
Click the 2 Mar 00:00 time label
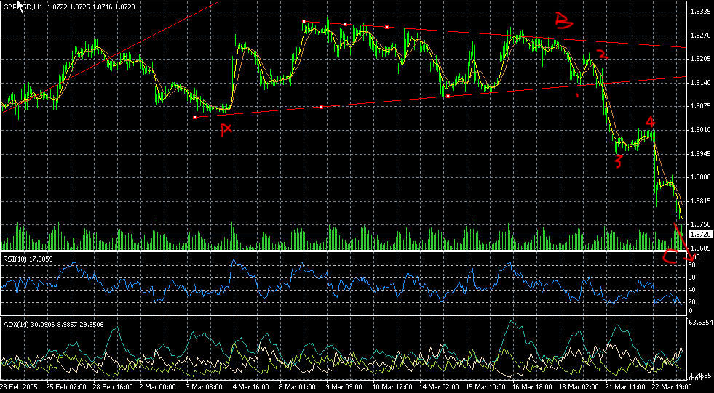pos(158,386)
